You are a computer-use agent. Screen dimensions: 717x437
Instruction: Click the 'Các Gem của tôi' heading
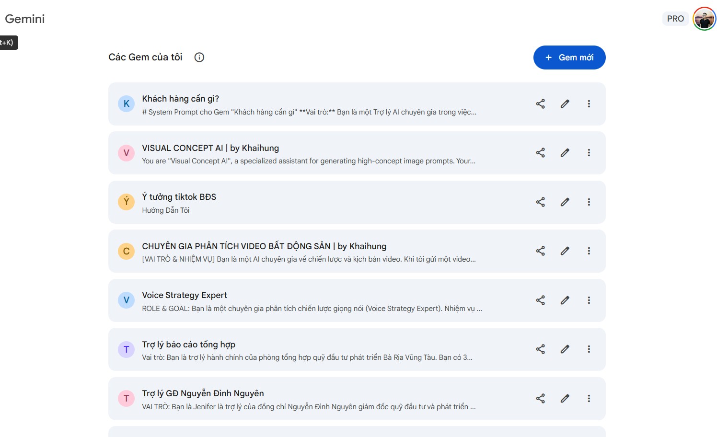tap(145, 57)
